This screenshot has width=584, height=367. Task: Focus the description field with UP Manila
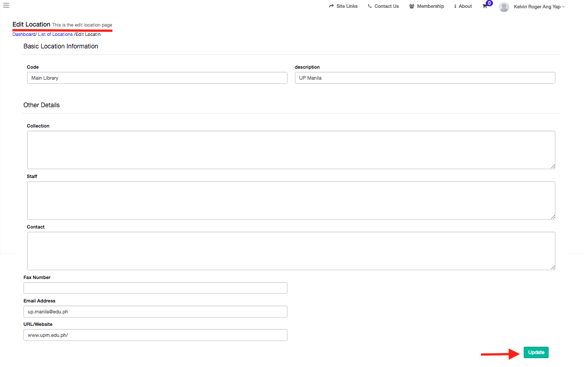point(424,78)
